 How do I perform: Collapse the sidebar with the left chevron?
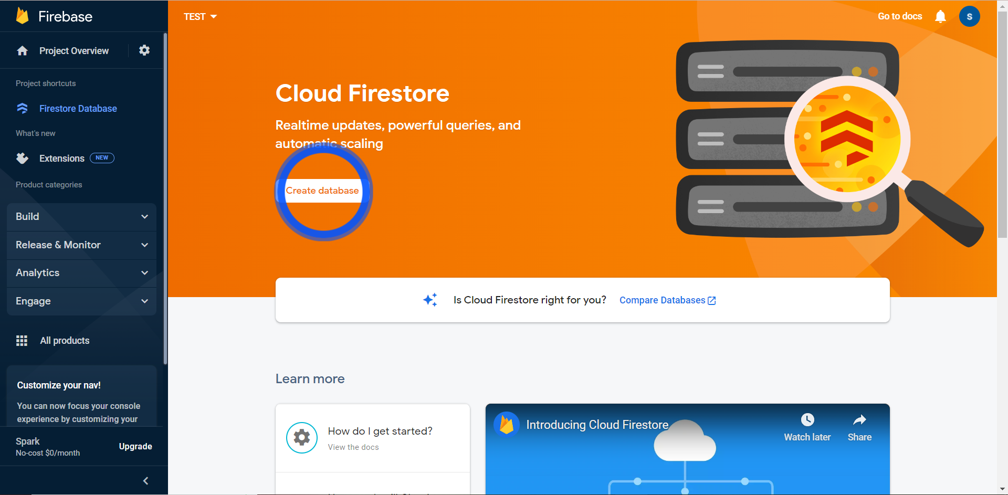pos(145,481)
